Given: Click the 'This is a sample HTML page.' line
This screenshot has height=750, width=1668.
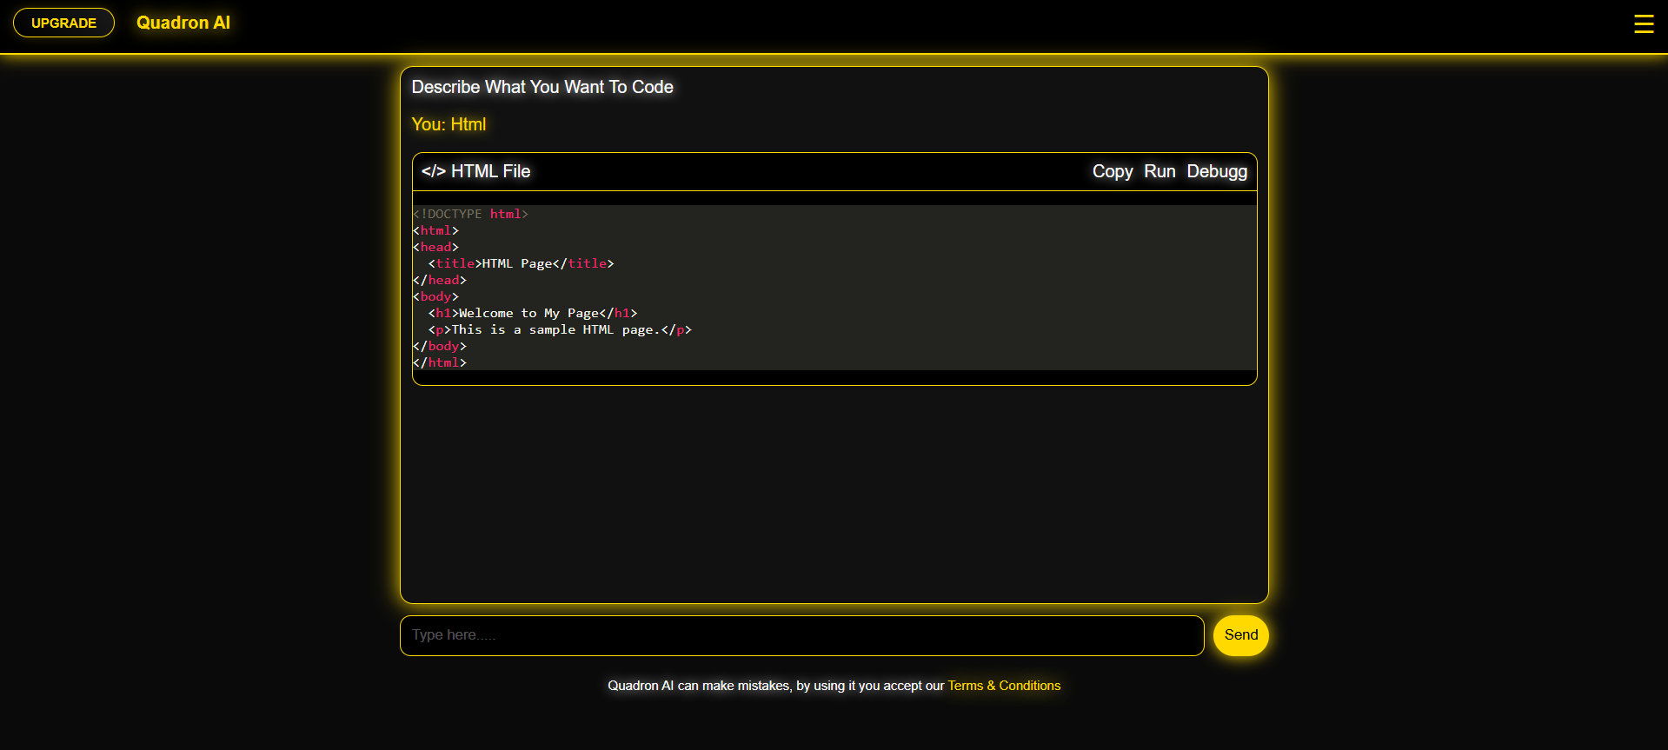Looking at the screenshot, I should (560, 329).
